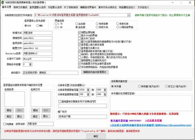Select 快快盾(官方合作) shield type
The height and width of the screenshot is (140, 195).
140,86
